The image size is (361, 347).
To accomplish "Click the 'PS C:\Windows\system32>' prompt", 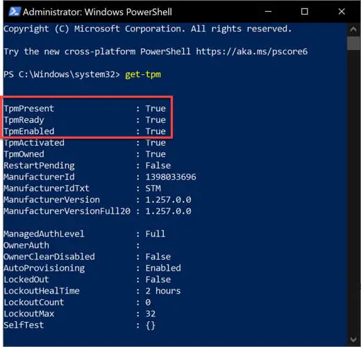I will [62, 74].
